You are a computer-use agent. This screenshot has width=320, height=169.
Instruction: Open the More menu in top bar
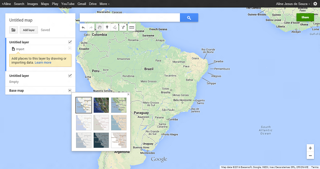(x=105, y=4)
